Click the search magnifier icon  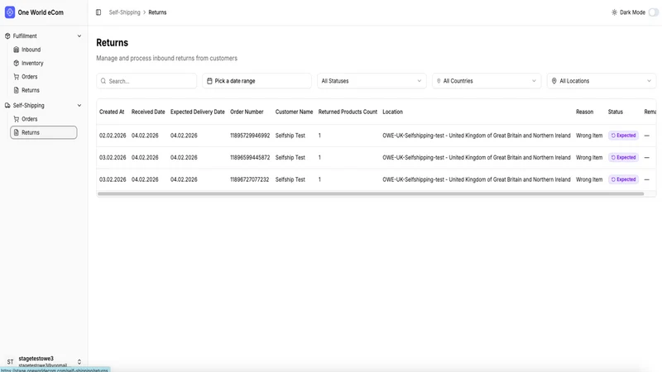[x=103, y=81]
